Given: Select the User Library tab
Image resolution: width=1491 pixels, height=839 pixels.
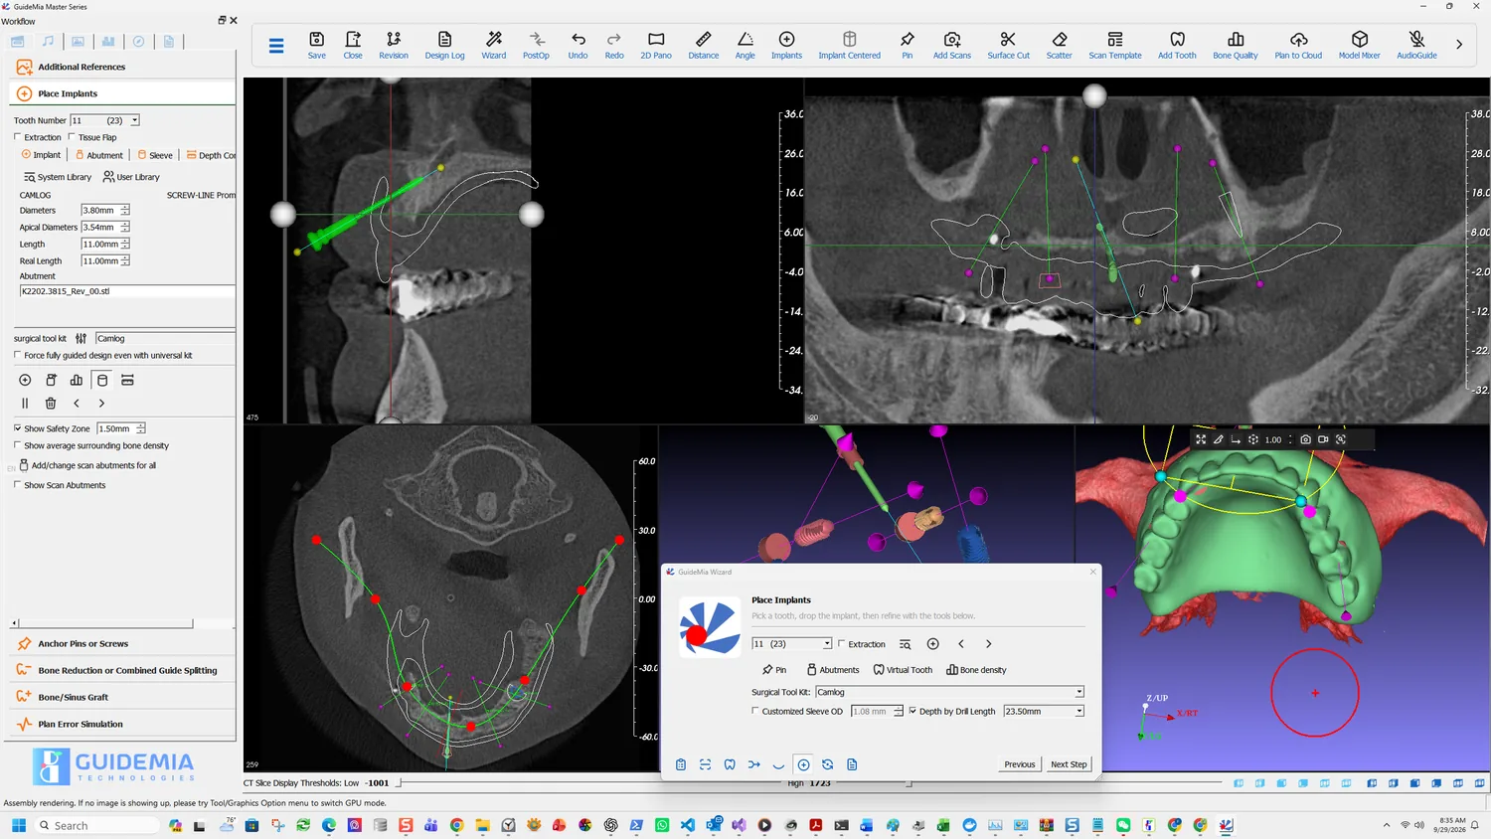Looking at the screenshot, I should [x=131, y=177].
